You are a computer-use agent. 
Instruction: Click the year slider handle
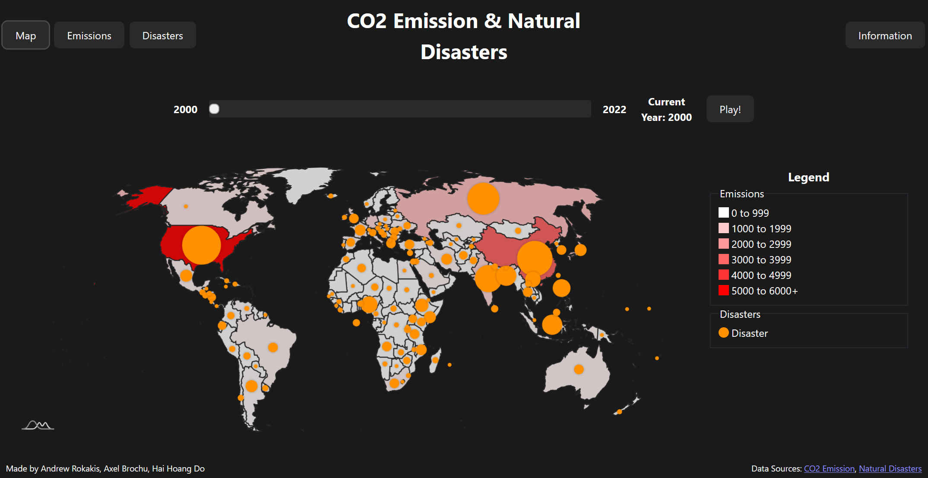point(214,109)
